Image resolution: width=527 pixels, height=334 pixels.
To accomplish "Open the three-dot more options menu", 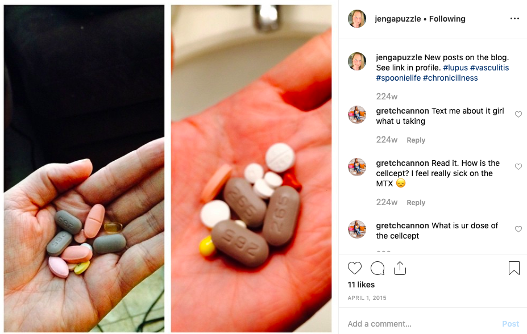I will (x=514, y=19).
